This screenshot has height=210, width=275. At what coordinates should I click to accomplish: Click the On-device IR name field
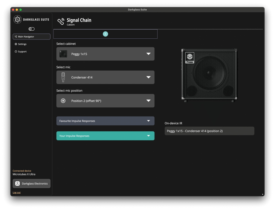pyautogui.click(x=209, y=131)
